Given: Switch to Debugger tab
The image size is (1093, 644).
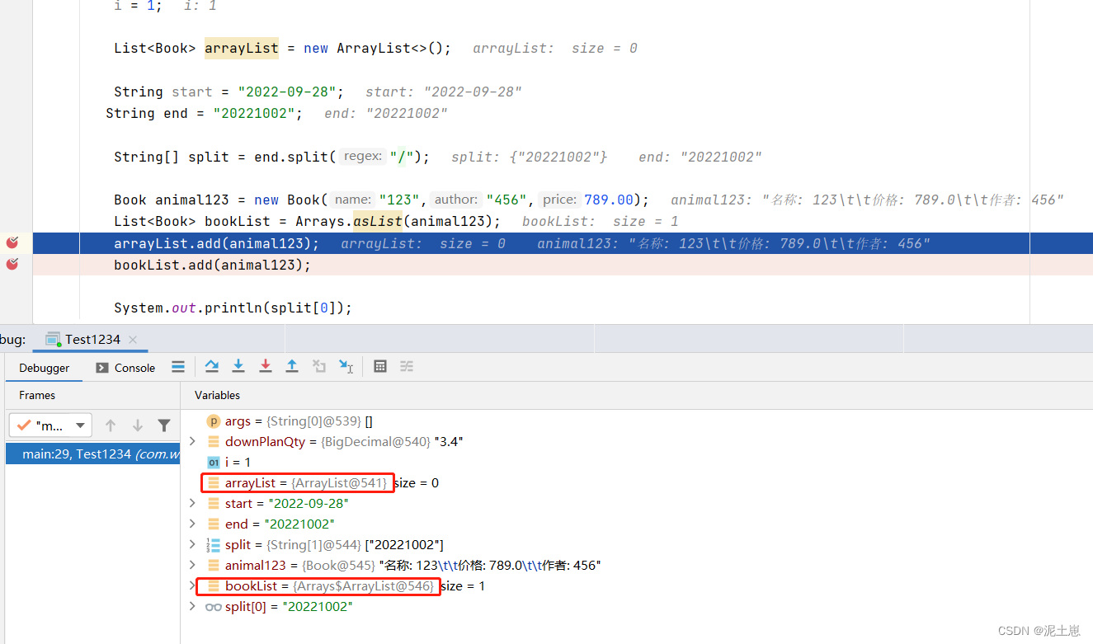Looking at the screenshot, I should (x=45, y=368).
